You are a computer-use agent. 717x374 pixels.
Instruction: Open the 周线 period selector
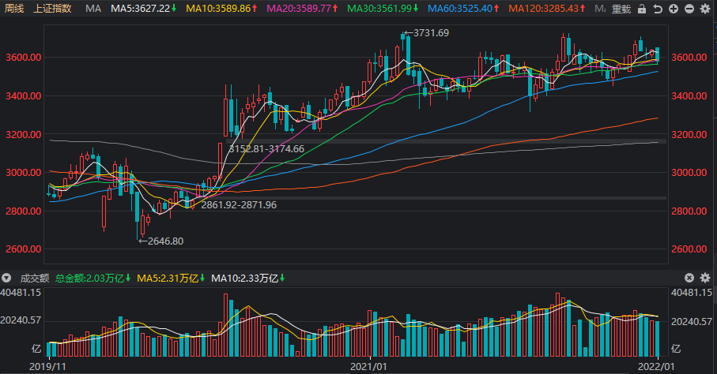pyautogui.click(x=13, y=8)
